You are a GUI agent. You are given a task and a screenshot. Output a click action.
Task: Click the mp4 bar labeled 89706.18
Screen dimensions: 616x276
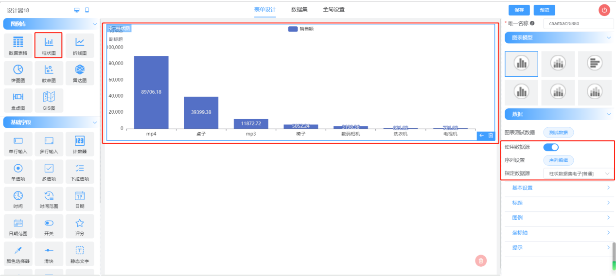coord(151,92)
